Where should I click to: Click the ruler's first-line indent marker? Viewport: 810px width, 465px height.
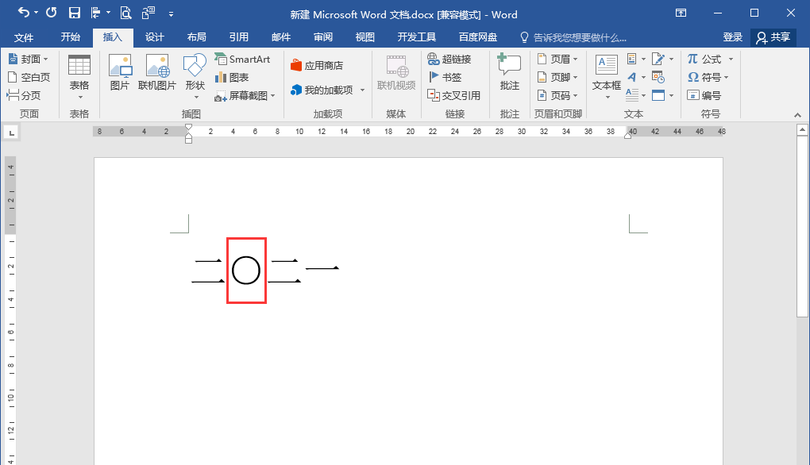pos(188,127)
